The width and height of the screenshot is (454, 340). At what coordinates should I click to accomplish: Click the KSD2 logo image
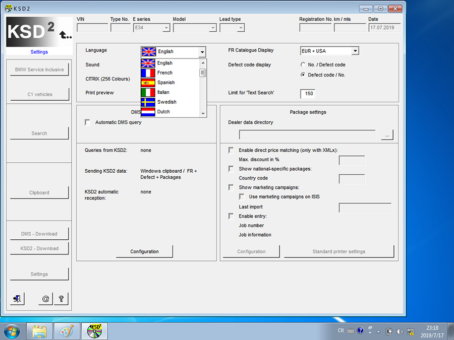click(x=39, y=32)
